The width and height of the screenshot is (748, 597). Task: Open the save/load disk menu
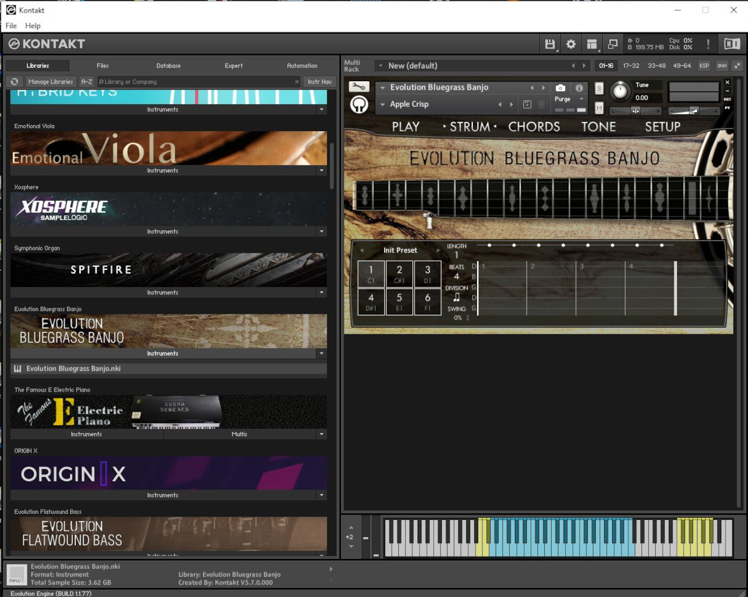(x=550, y=44)
